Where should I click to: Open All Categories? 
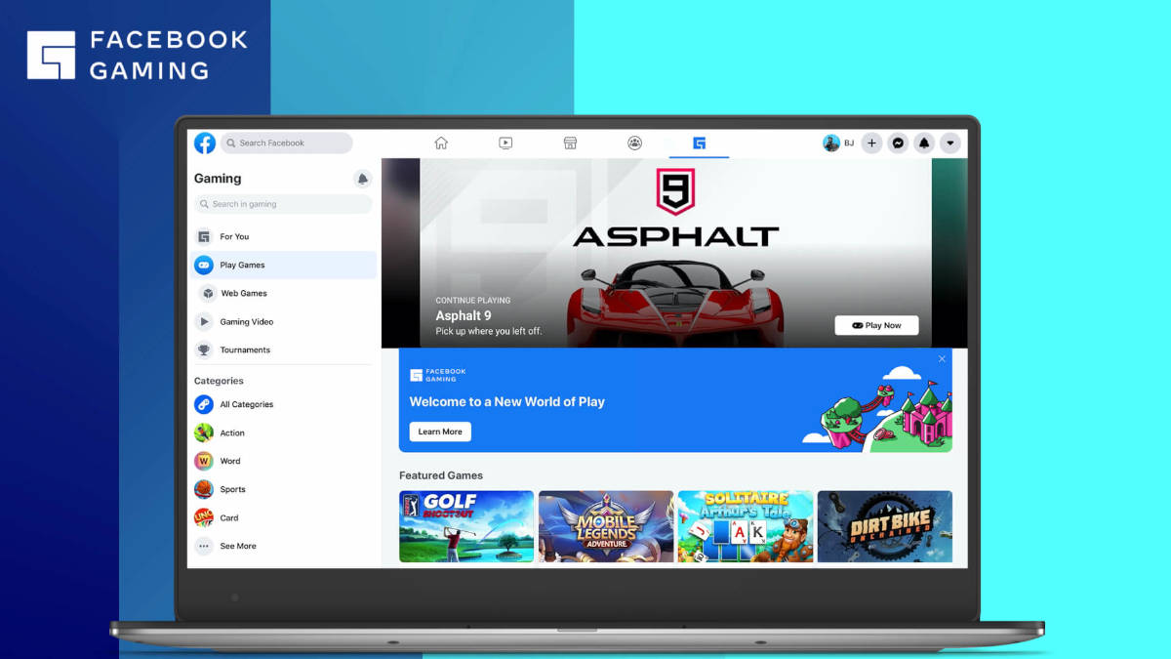pos(282,404)
